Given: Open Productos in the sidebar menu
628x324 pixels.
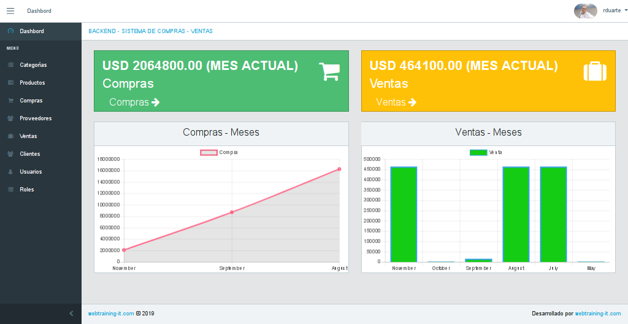Looking at the screenshot, I should (32, 83).
